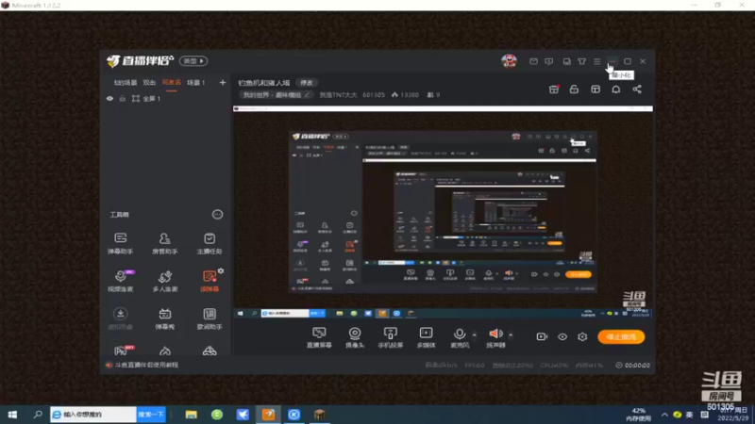The height and width of the screenshot is (424, 755).
Task: Switch to the first scene tab
Action: point(126,83)
